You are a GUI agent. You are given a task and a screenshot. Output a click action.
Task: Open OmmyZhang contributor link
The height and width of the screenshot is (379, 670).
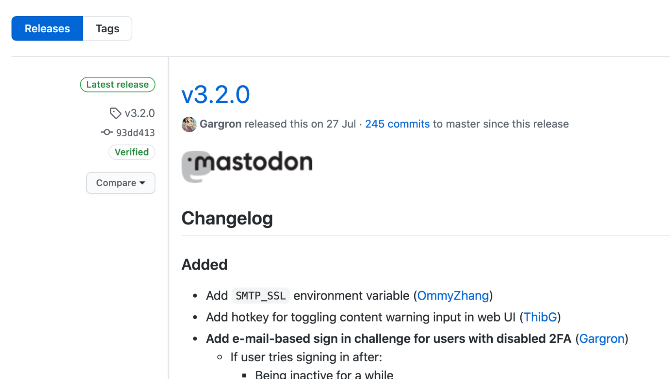pyautogui.click(x=453, y=296)
